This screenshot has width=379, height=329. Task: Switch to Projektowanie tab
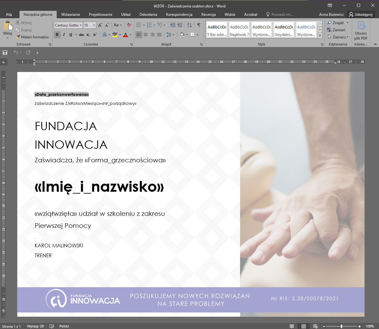100,15
